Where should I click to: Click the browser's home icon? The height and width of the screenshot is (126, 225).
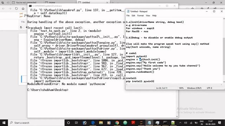point(23,8)
